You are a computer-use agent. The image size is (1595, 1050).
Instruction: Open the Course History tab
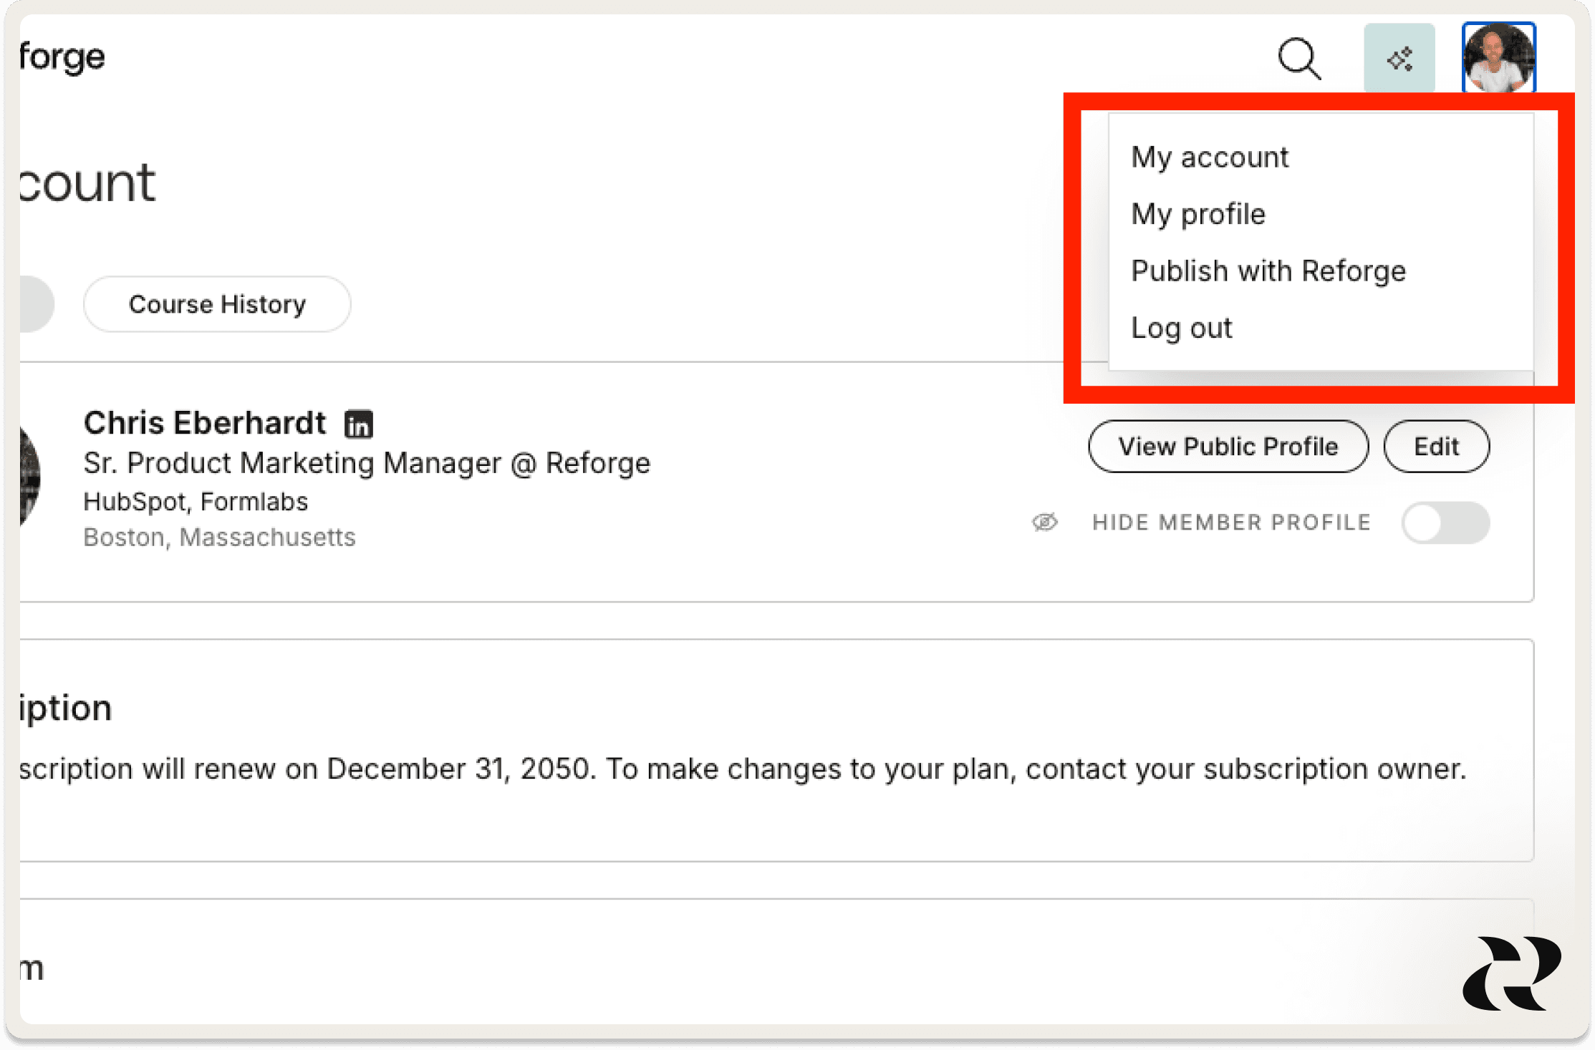click(x=217, y=304)
